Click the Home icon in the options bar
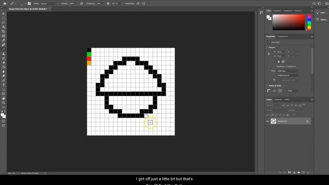The width and height of the screenshot is (329, 185). click(x=5, y=4)
